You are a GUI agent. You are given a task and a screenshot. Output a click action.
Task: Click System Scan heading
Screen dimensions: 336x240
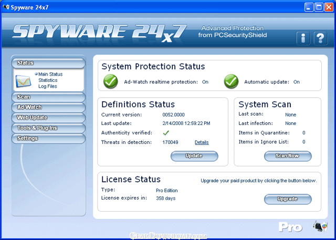pos(265,105)
